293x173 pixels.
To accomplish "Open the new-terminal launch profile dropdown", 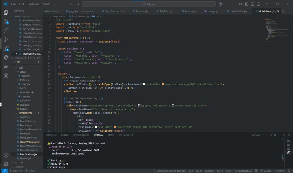I will point(266,135).
